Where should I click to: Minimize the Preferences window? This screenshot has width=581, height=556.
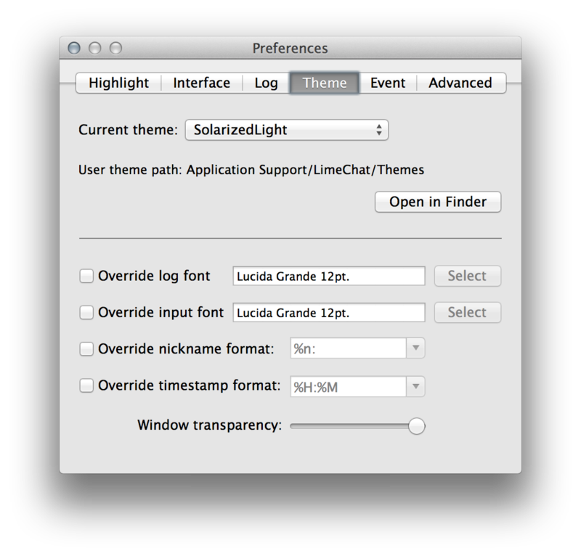point(95,48)
